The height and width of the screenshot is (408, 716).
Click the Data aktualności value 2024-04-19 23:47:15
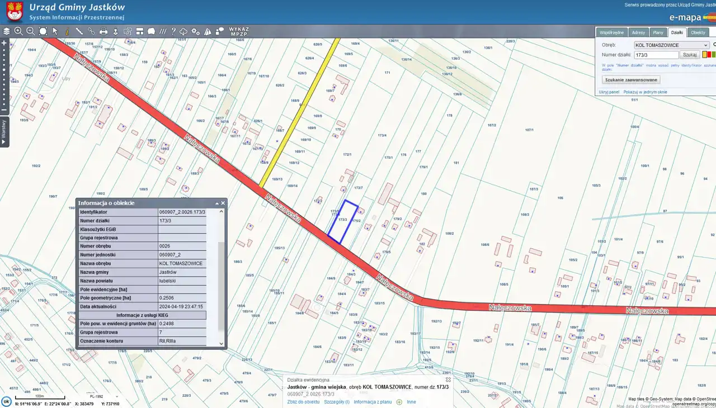(182, 306)
